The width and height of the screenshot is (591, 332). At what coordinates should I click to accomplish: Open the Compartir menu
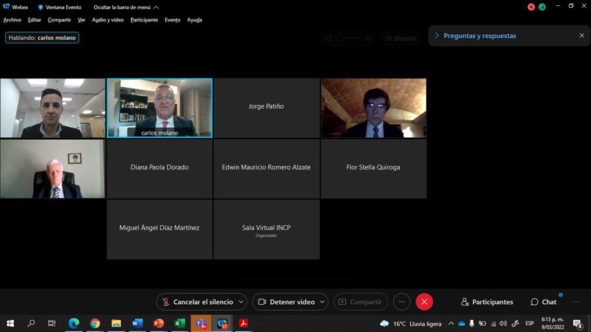tap(59, 20)
